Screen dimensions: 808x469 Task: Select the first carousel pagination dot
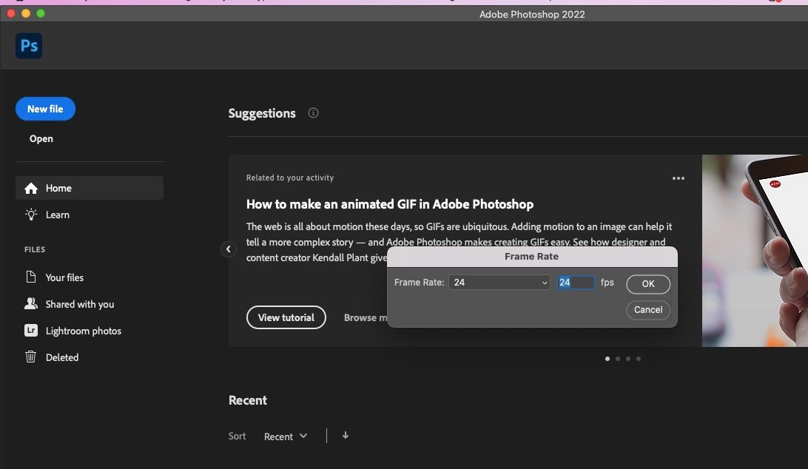coord(607,359)
